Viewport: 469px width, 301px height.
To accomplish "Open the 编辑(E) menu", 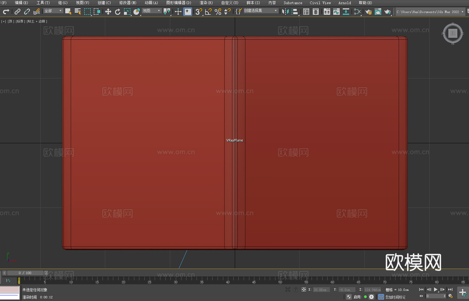I will [x=22, y=3].
